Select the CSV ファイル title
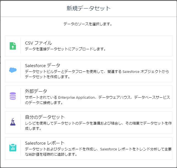 (x=38, y=43)
